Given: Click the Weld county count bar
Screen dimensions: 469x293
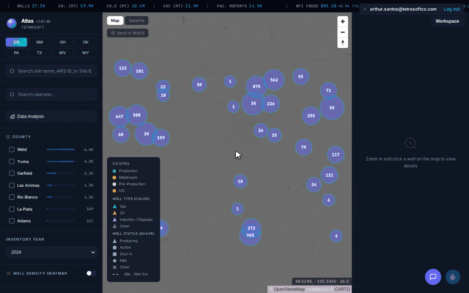Looking at the screenshot, I should pos(61,149).
